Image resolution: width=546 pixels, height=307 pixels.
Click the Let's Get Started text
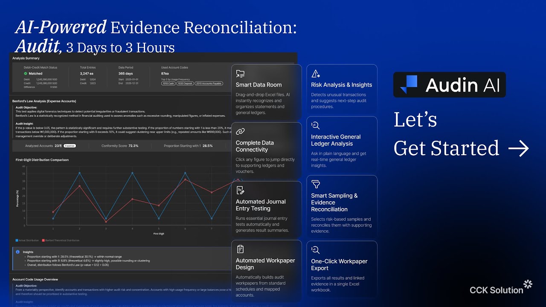coord(446,134)
